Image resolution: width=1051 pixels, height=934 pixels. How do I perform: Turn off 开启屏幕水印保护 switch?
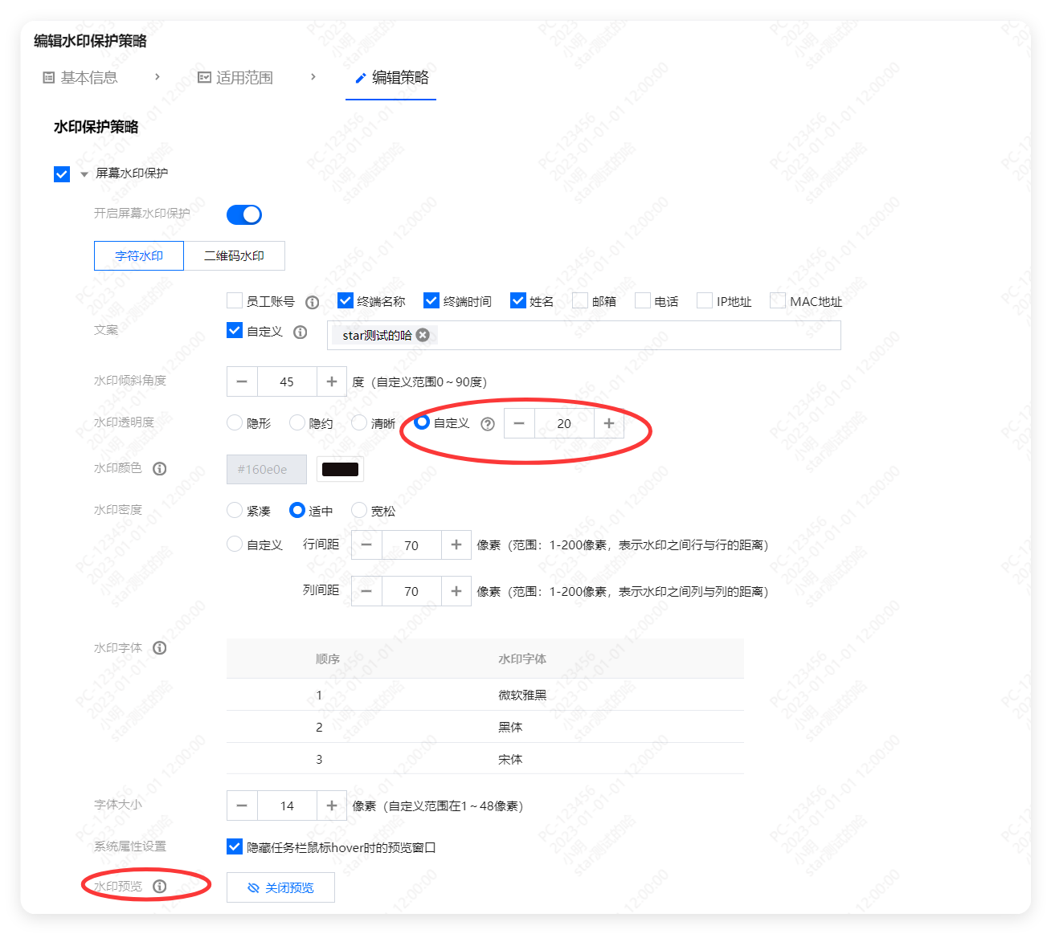[244, 214]
